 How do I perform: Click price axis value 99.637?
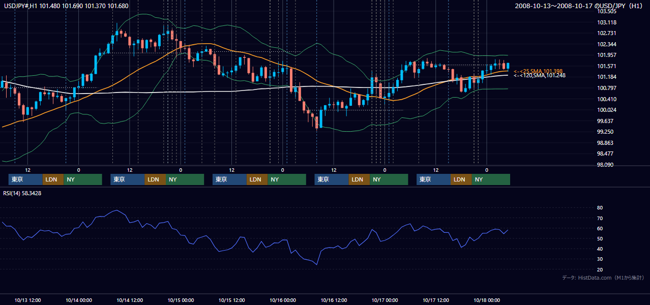[605, 121]
